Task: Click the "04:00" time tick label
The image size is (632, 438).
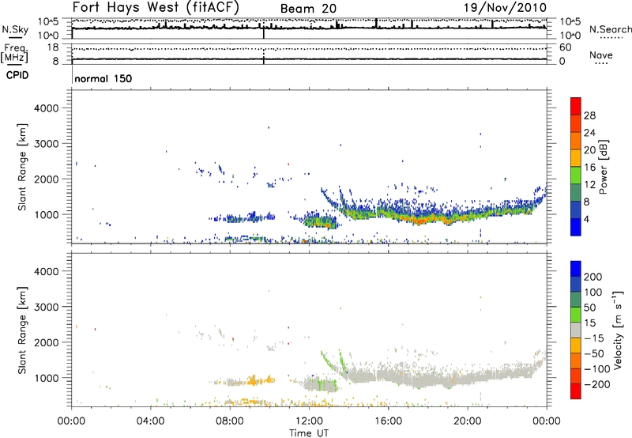Action: [151, 421]
